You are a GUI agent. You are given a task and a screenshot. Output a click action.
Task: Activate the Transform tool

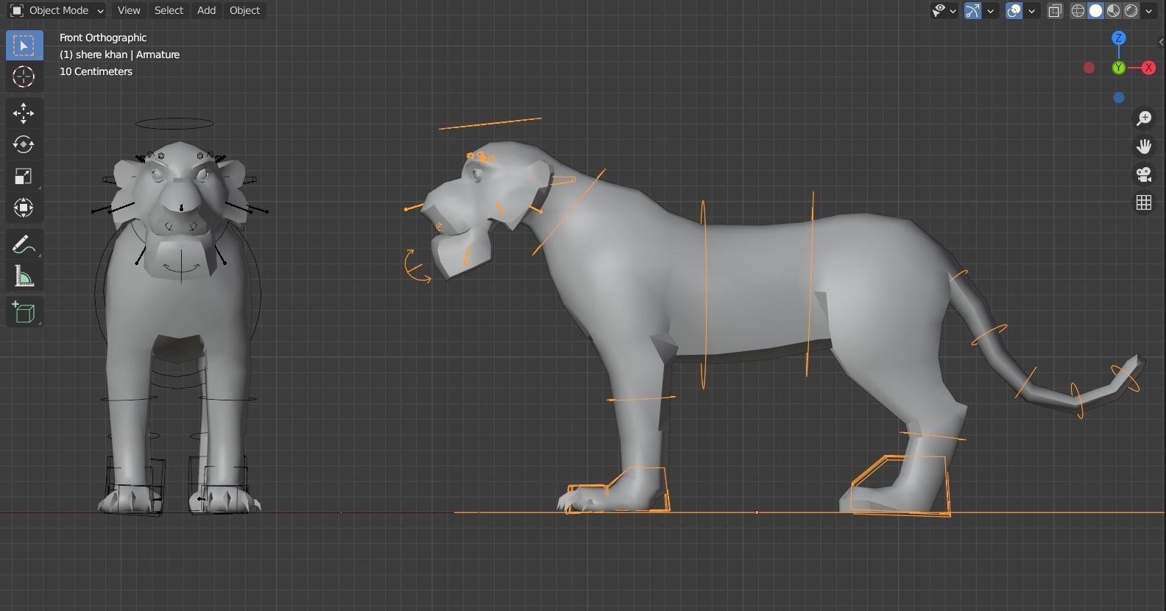click(x=24, y=208)
